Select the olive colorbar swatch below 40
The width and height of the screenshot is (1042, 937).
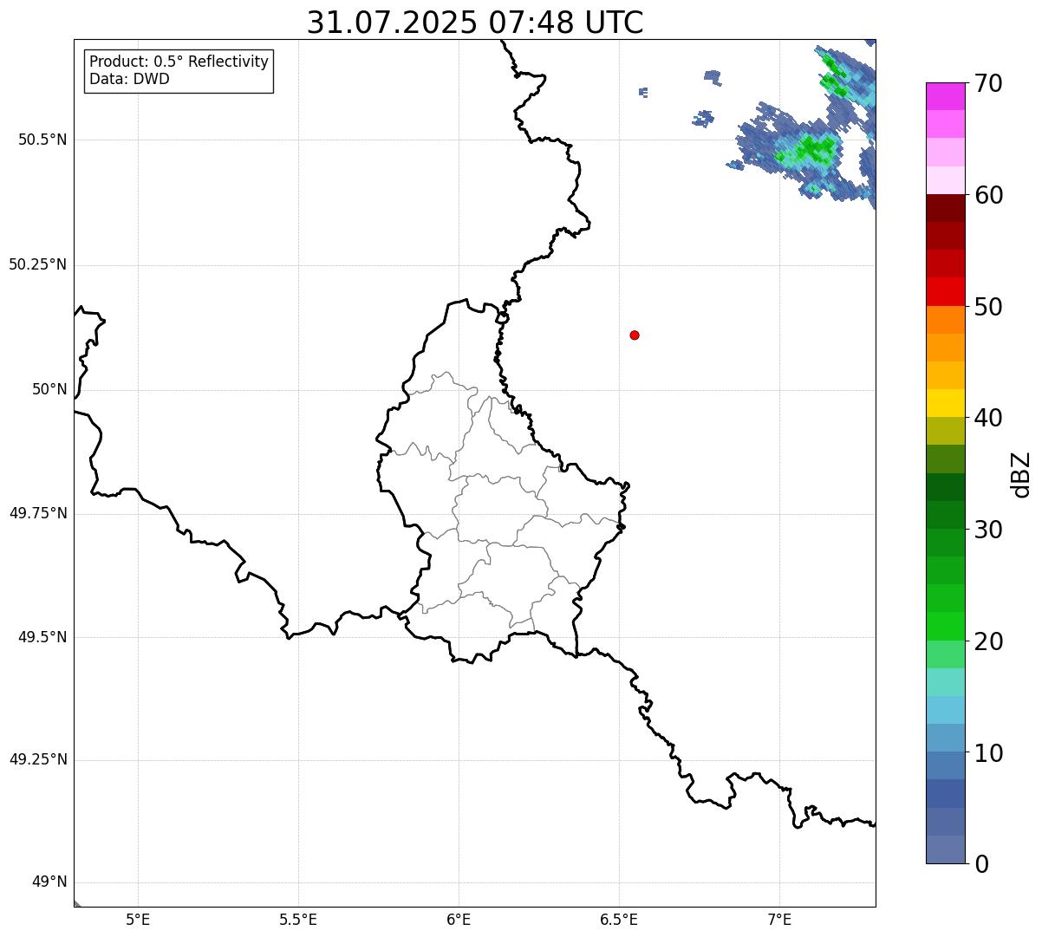[x=945, y=431]
